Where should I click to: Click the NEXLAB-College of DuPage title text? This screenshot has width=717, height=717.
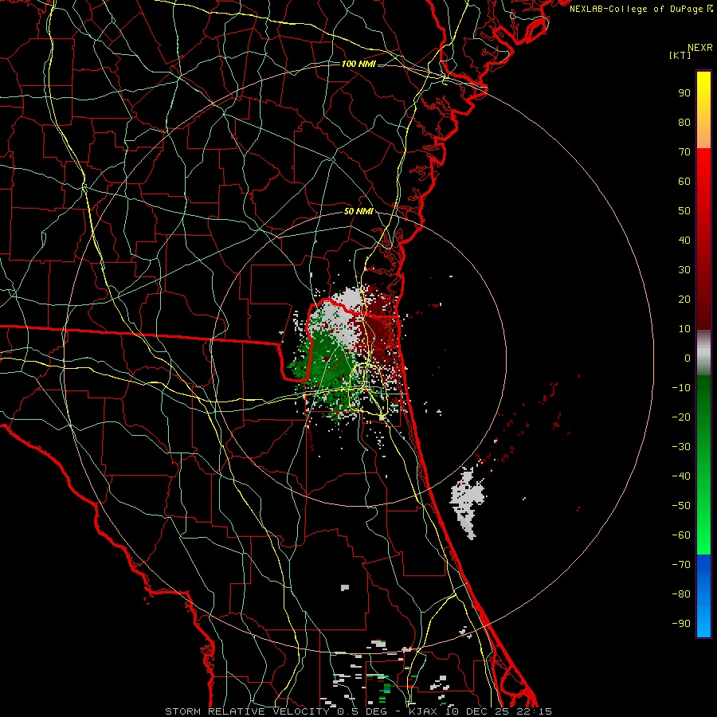point(641,9)
